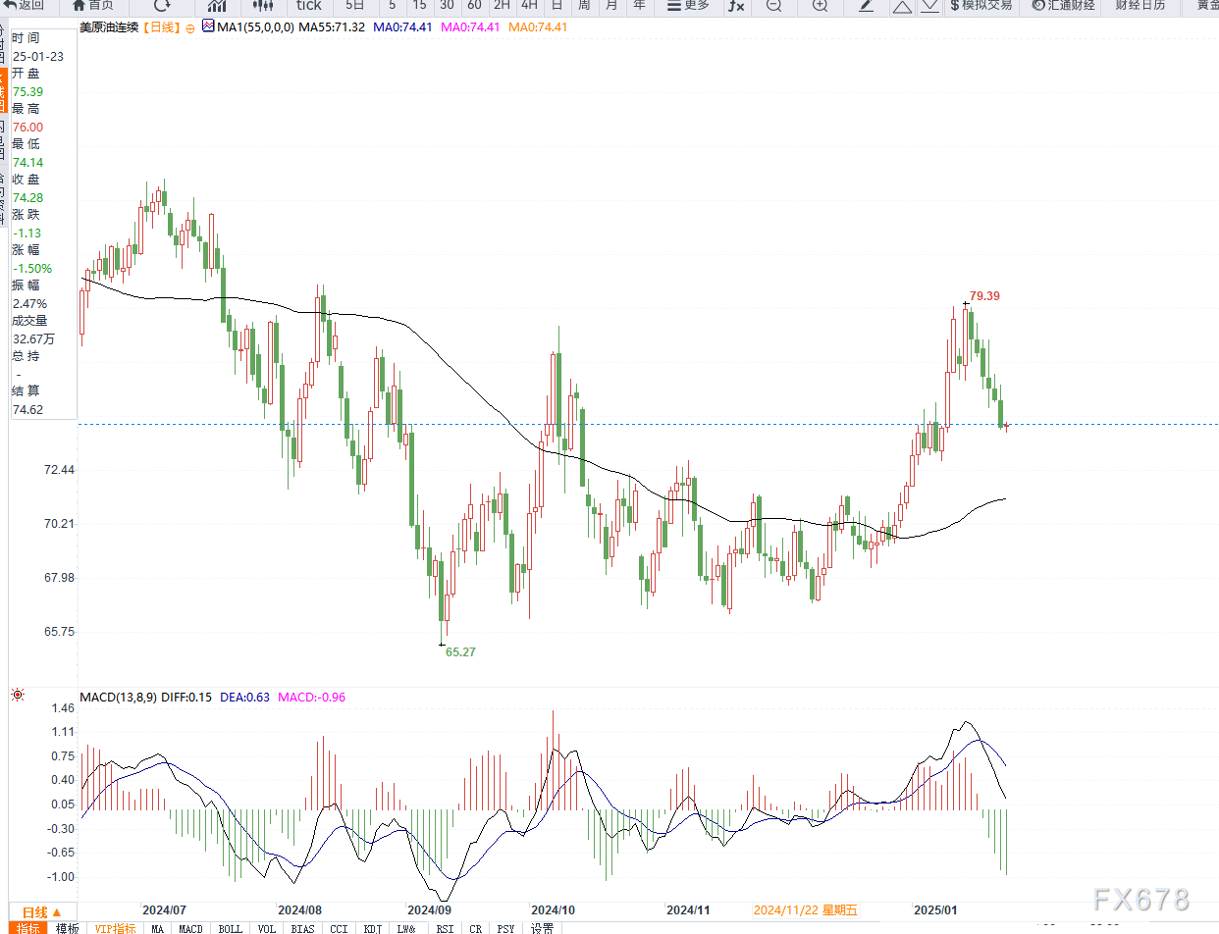Click the 返回 back button
Image resolution: width=1219 pixels, height=934 pixels.
[x=25, y=7]
